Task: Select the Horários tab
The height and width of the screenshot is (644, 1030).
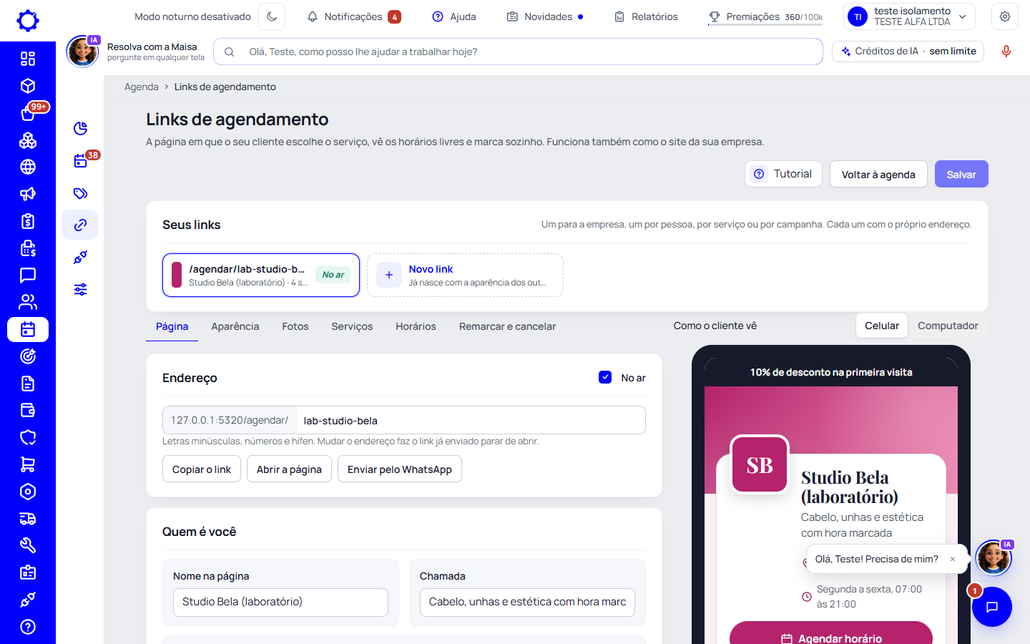Action: point(416,326)
